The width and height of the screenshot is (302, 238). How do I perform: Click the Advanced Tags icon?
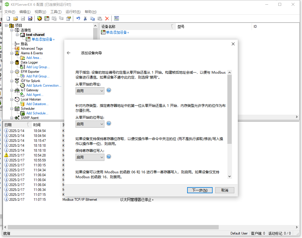tap(17, 49)
